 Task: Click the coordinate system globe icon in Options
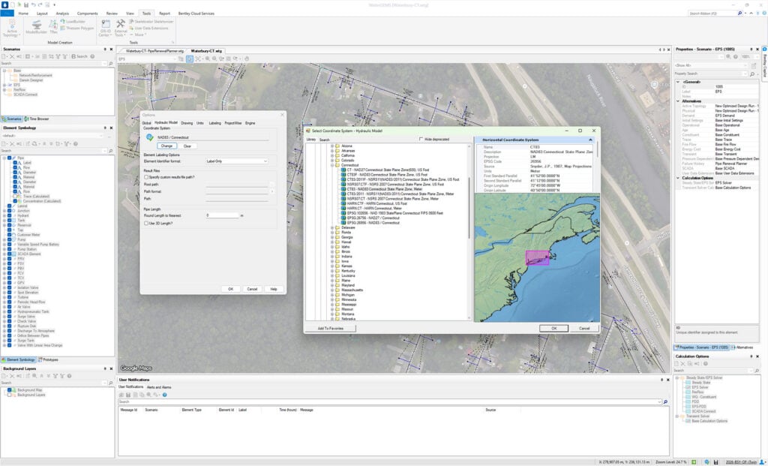(x=150, y=137)
